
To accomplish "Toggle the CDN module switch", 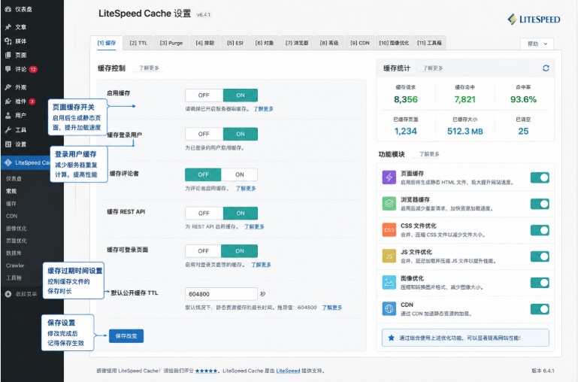I will 540,309.
